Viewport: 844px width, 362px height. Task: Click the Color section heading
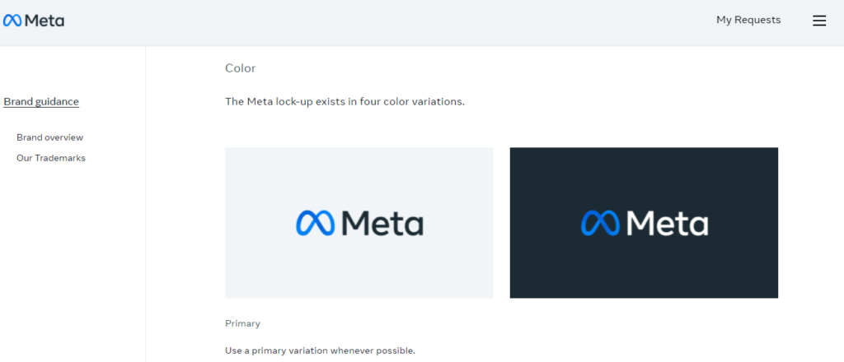coord(240,68)
